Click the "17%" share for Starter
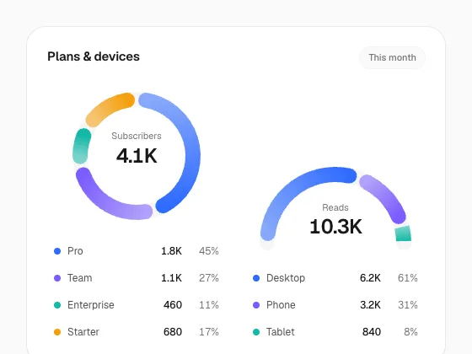 click(x=209, y=332)
